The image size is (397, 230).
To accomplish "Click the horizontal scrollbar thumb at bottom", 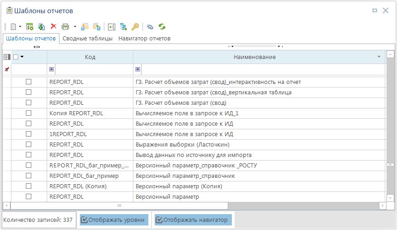I will pos(119,206).
